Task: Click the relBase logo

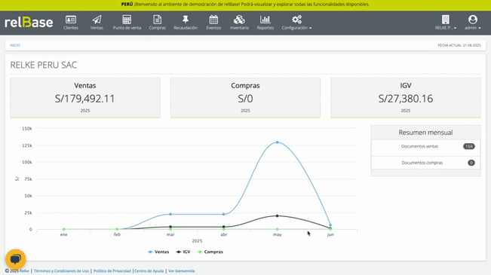Action: pos(29,22)
